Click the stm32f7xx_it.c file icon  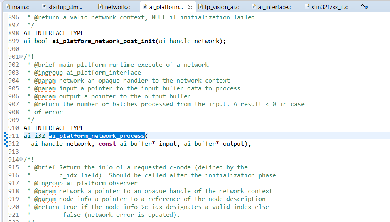coord(307,7)
